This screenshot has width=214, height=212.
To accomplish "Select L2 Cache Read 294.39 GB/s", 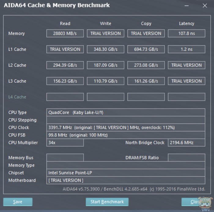I will click(x=65, y=65).
